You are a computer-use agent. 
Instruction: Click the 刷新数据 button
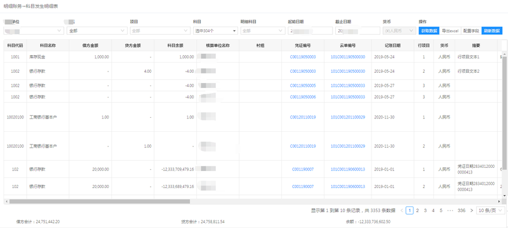(491, 30)
